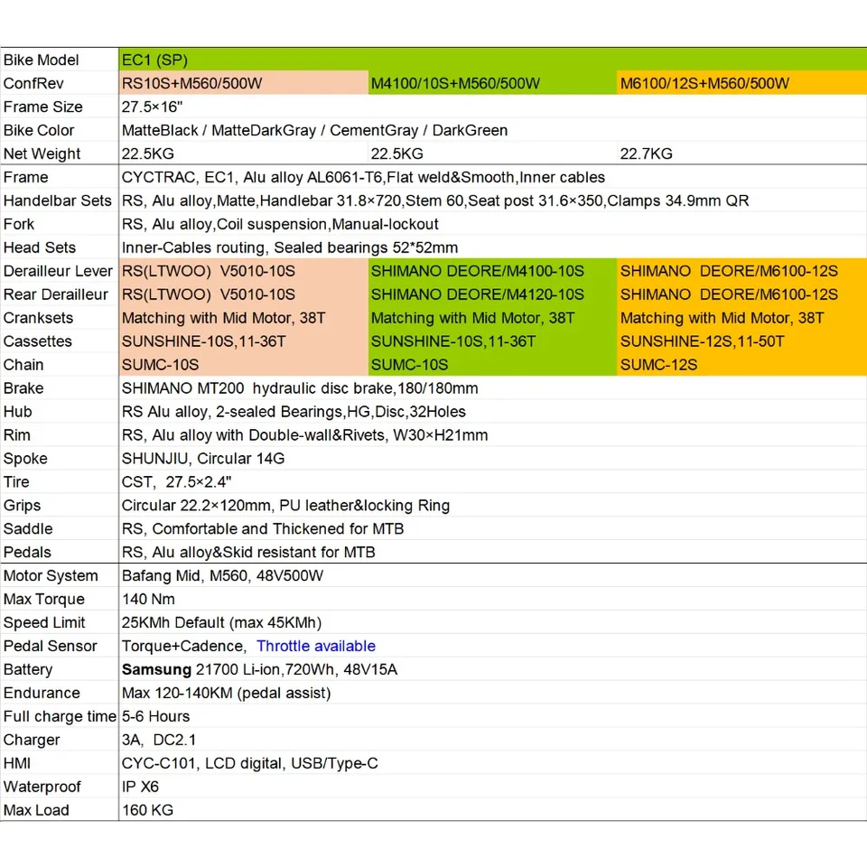Click the blue 'Throttle available' text

316,646
